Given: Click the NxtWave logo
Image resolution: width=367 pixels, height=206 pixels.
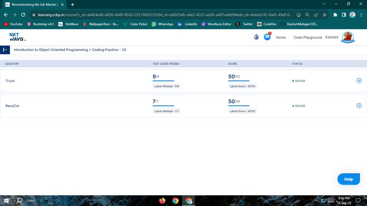Looking at the screenshot, I should (x=17, y=37).
